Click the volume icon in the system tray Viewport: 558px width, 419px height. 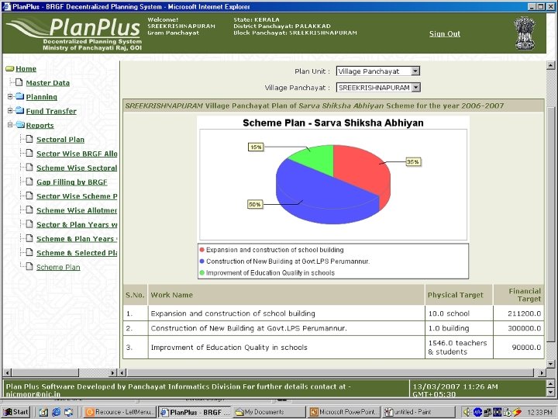pyautogui.click(x=467, y=412)
